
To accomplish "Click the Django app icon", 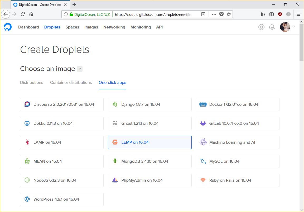I will click(x=115, y=104).
